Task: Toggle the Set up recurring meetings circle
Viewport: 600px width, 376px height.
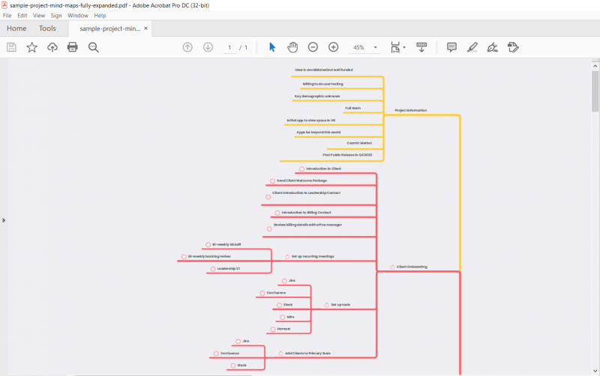Action: tap(287, 257)
